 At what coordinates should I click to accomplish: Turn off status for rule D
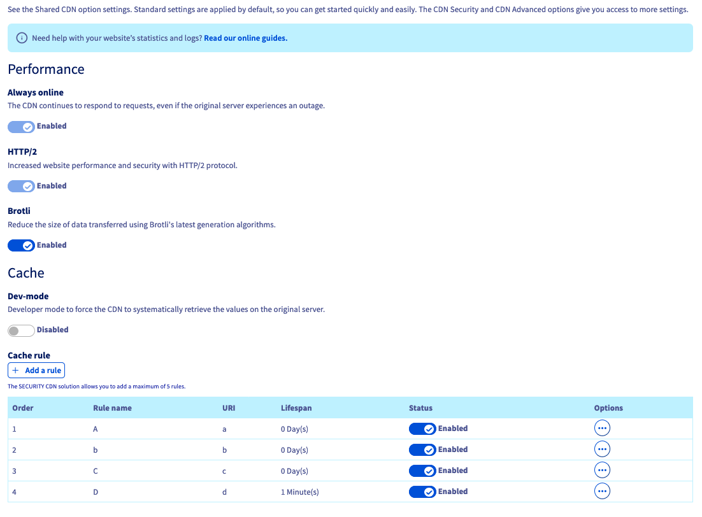point(422,492)
